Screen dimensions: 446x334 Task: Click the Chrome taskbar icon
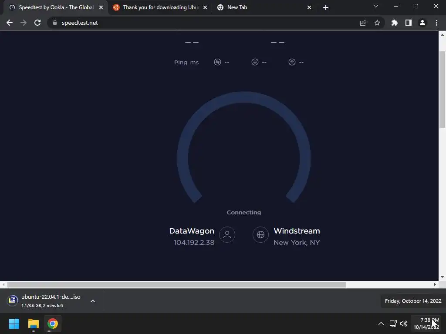(52, 324)
